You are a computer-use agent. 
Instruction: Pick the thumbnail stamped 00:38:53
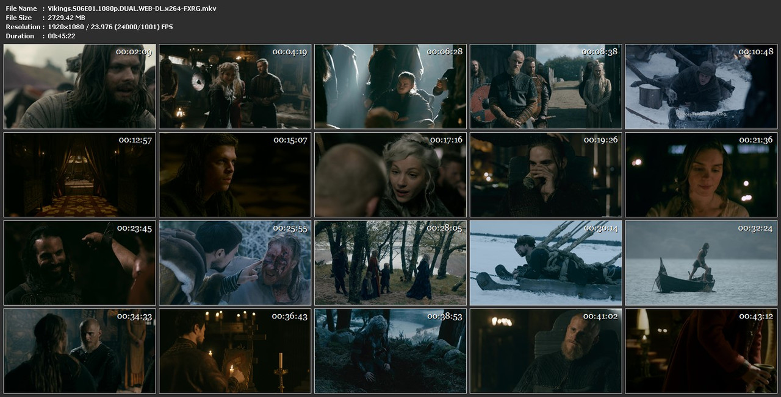click(x=390, y=351)
